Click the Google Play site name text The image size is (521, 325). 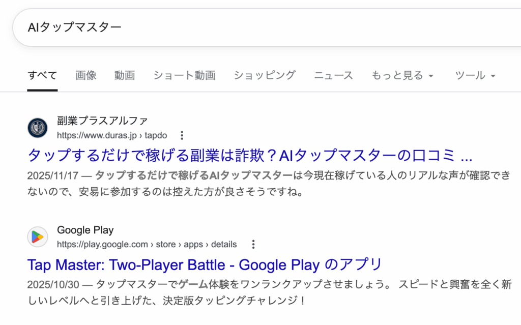85,230
